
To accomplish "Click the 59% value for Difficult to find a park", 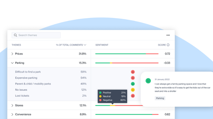I will pos(83,72).
